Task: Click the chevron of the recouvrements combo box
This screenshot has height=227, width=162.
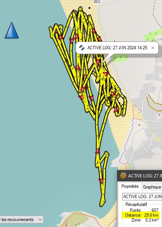Action: tap(40, 220)
